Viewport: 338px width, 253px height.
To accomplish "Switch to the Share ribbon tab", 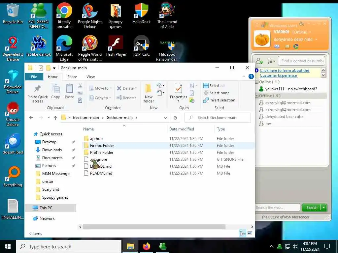I will point(72,77).
